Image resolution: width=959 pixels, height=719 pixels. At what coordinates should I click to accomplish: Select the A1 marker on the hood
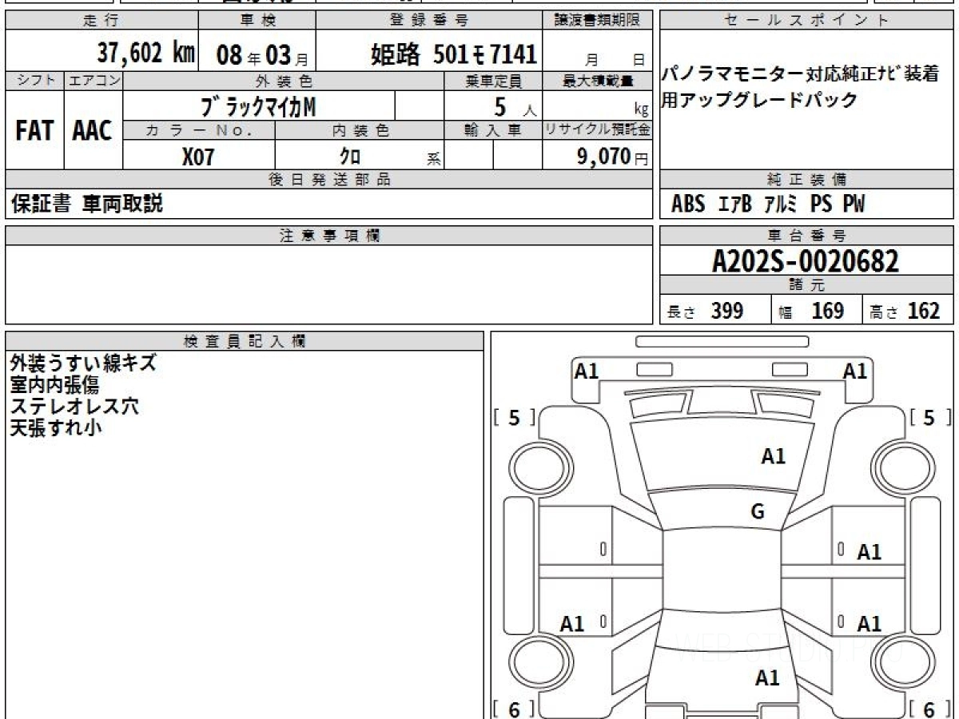click(x=773, y=456)
